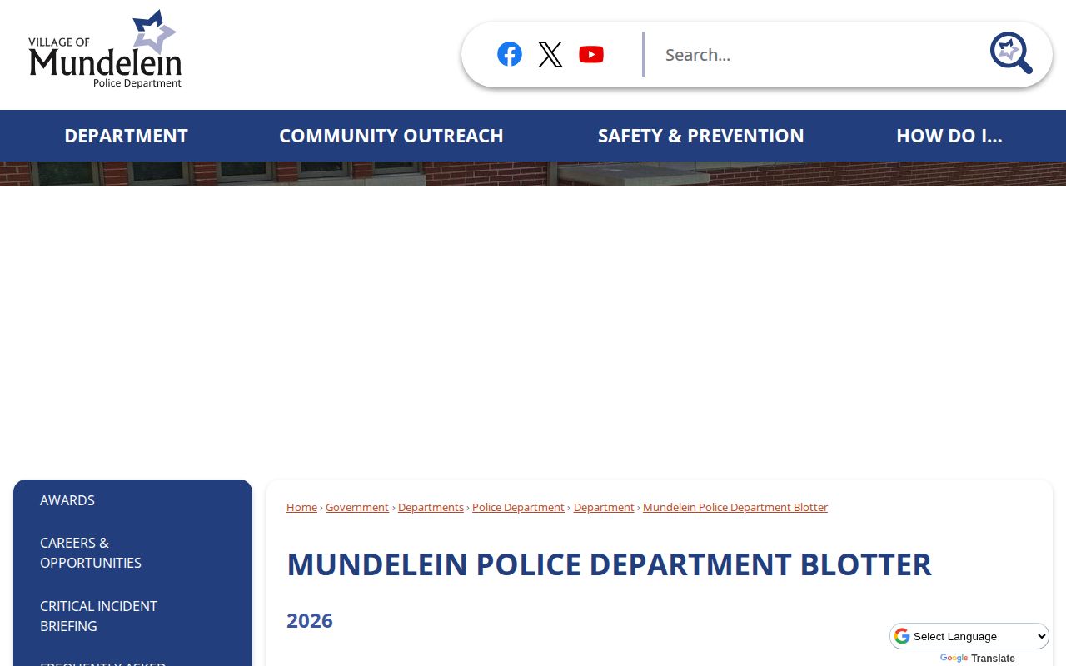Screen dimensions: 1066x666
Task: Open the Select Language dropdown
Action: 970,636
